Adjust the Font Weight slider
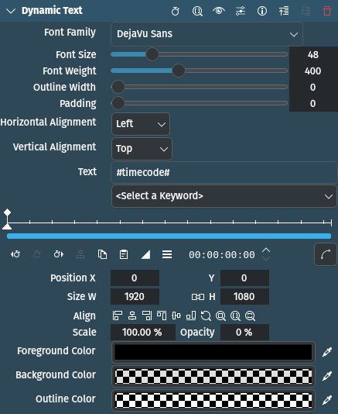Screen dimensions: 338x414 pyautogui.click(x=199, y=71)
